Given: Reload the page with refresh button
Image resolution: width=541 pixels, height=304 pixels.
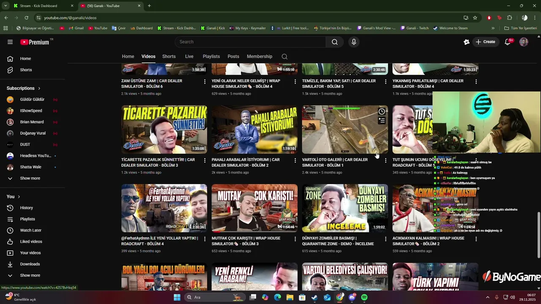Looking at the screenshot, I should 26,18.
